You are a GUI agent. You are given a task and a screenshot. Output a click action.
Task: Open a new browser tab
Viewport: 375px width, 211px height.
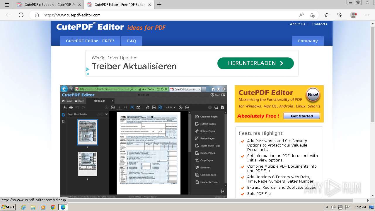159,5
